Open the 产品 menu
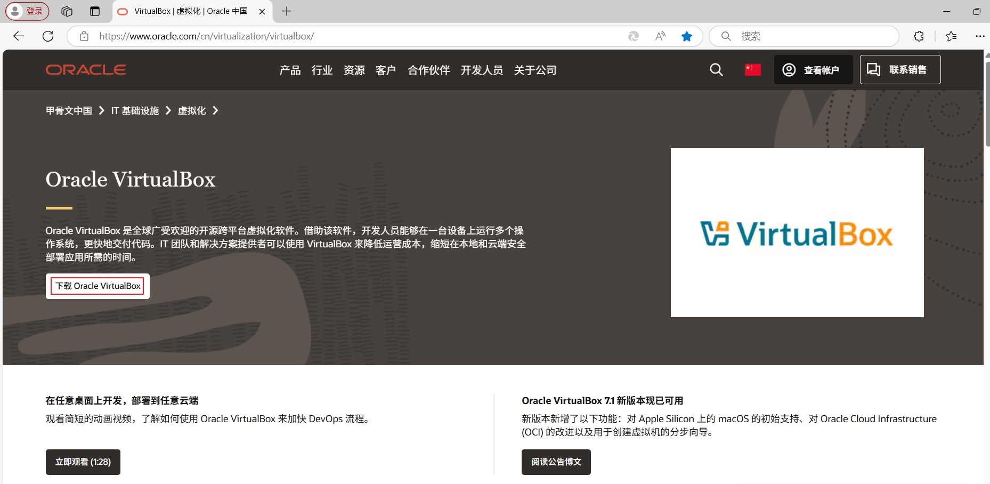The height and width of the screenshot is (484, 990). point(290,70)
